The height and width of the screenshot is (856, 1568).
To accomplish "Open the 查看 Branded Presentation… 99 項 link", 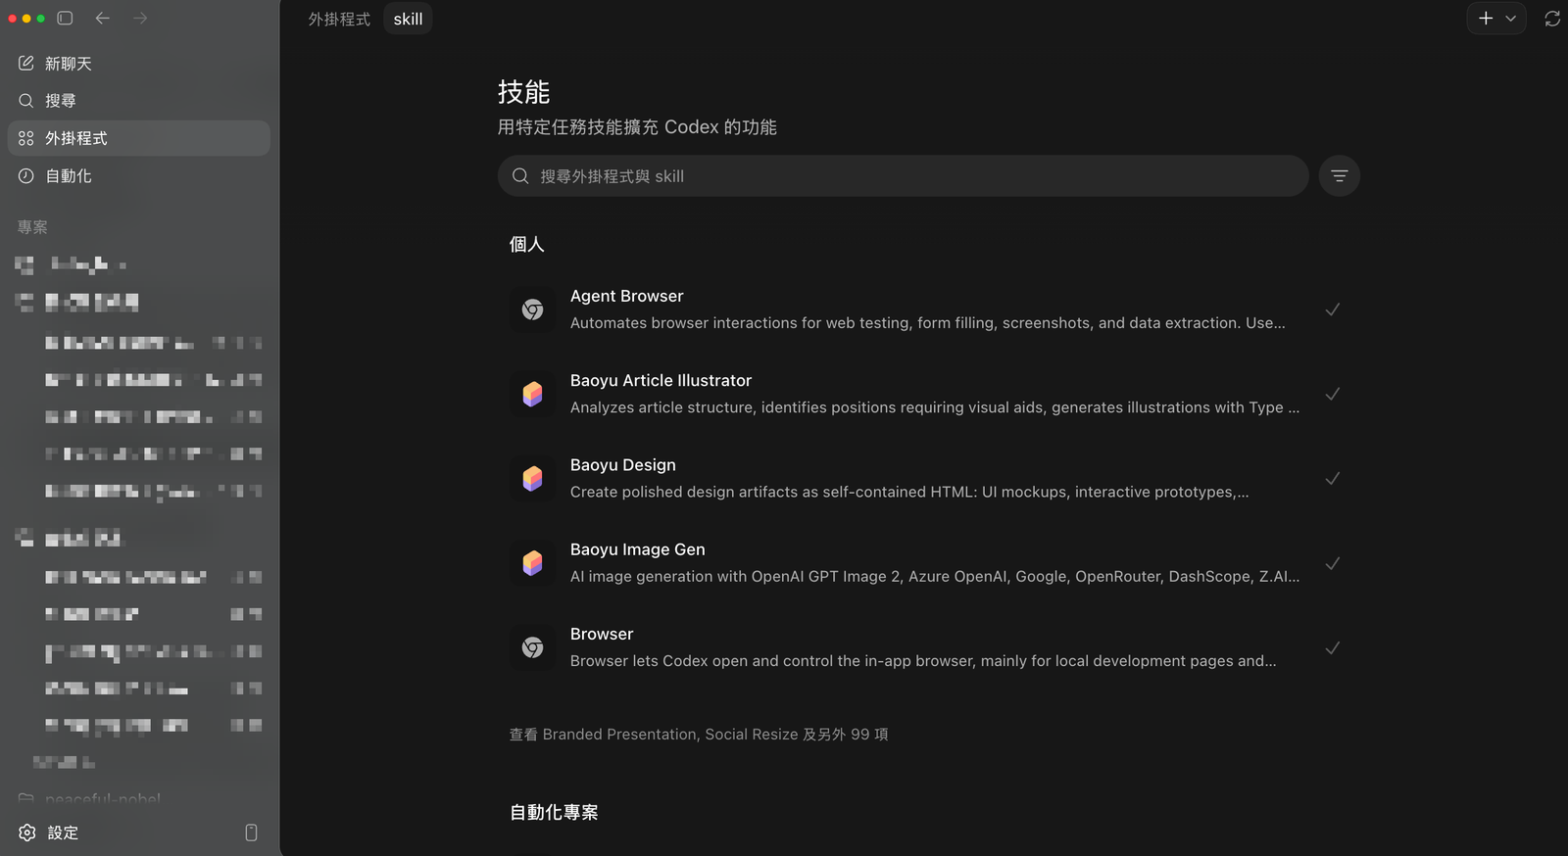I will pyautogui.click(x=699, y=735).
